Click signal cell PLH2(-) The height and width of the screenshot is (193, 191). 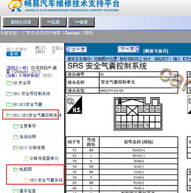click(x=139, y=156)
